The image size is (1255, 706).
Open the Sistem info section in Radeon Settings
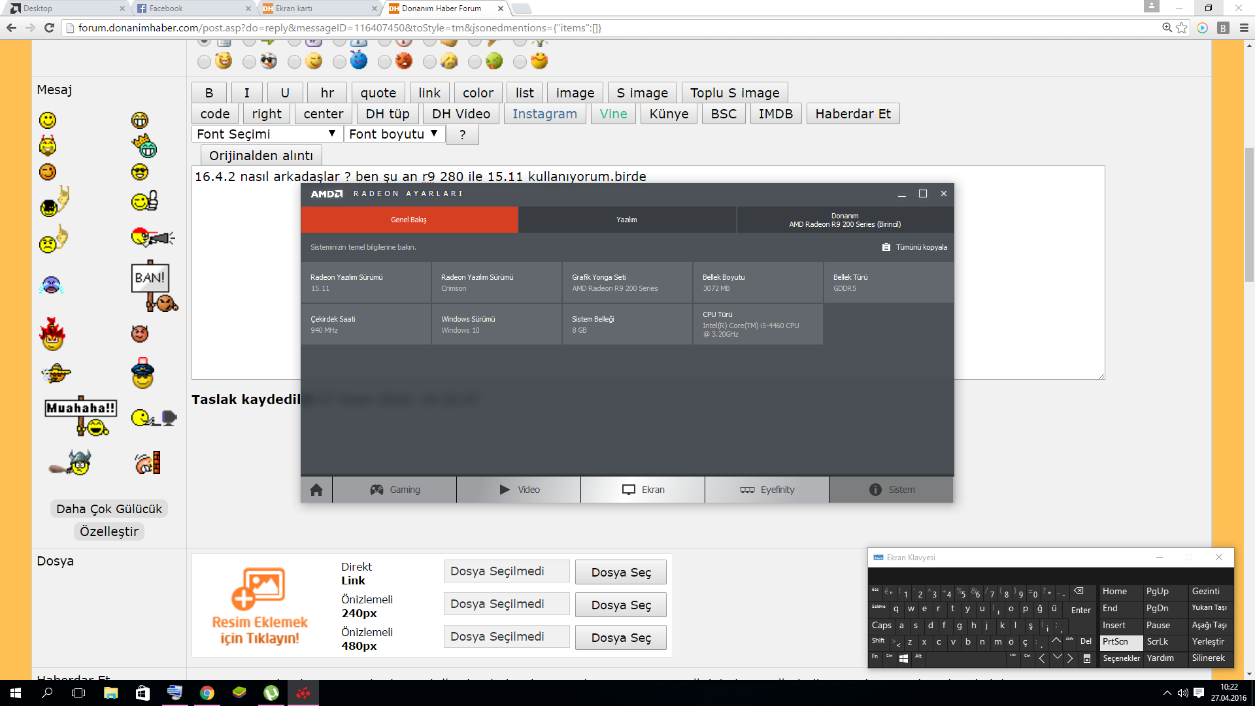click(891, 490)
